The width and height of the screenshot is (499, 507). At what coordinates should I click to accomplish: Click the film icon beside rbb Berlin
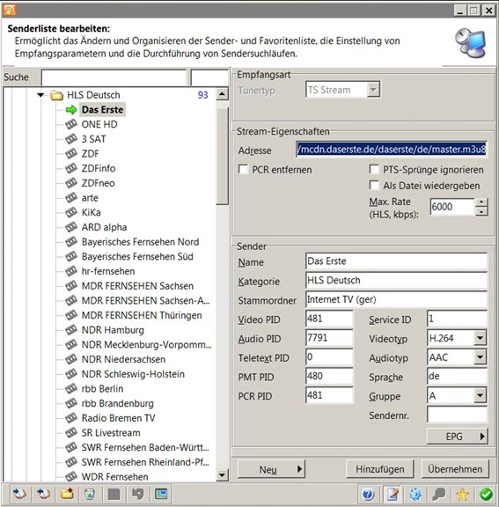(x=71, y=388)
